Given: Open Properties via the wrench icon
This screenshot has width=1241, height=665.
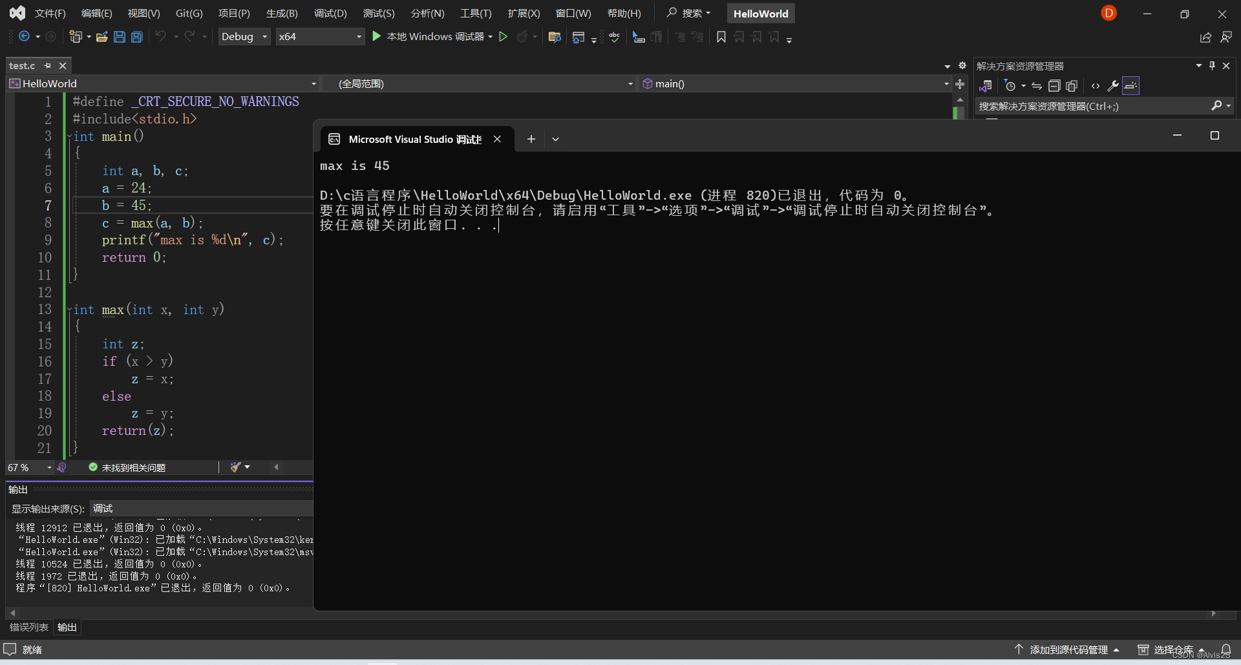Looking at the screenshot, I should (1113, 85).
